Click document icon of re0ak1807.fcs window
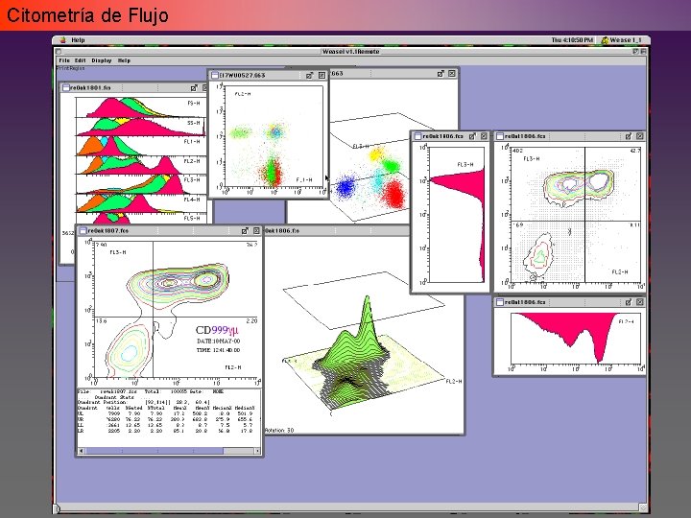Image resolution: width=691 pixels, height=518 pixels. (x=83, y=231)
